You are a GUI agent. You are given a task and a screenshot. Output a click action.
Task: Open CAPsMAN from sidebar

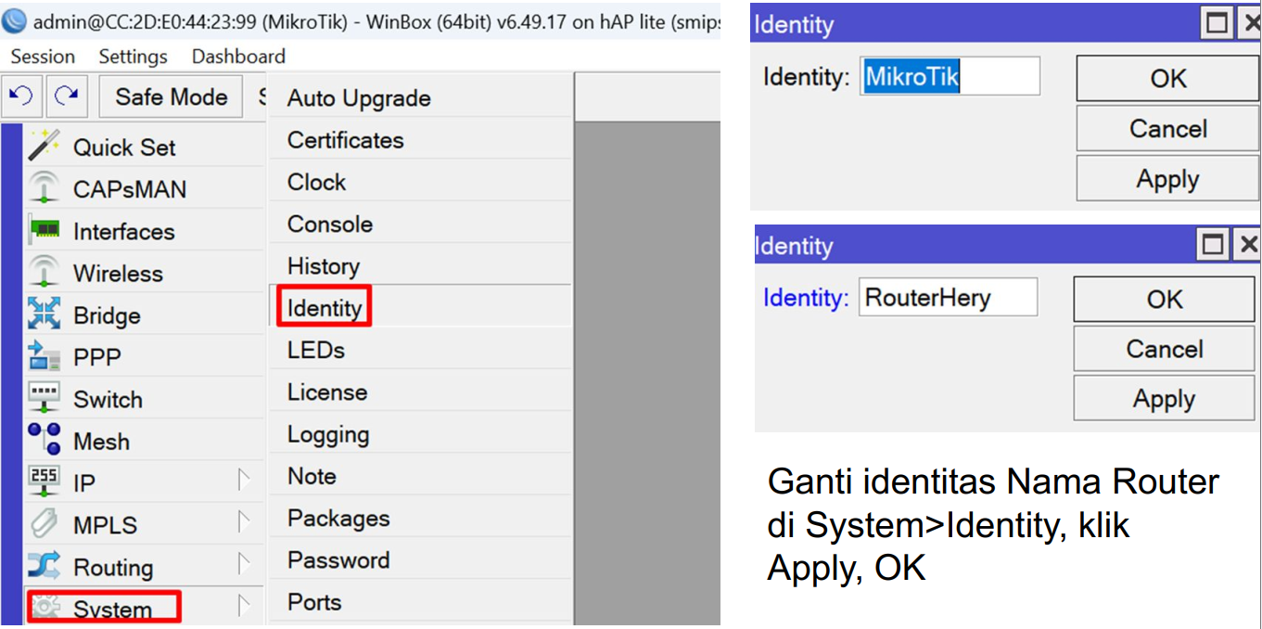tap(130, 189)
